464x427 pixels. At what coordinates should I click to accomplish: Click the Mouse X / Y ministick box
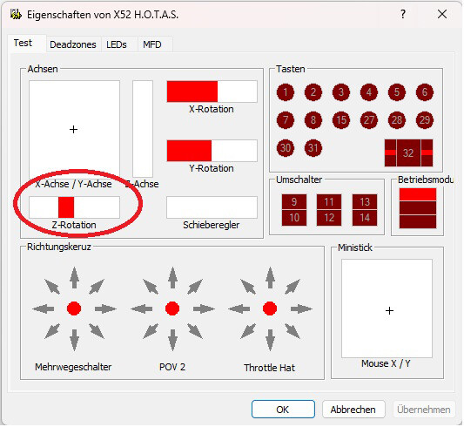[x=387, y=308]
